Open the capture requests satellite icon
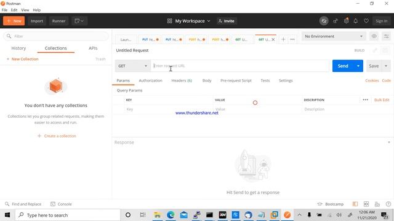394x221 pixels. [336, 21]
